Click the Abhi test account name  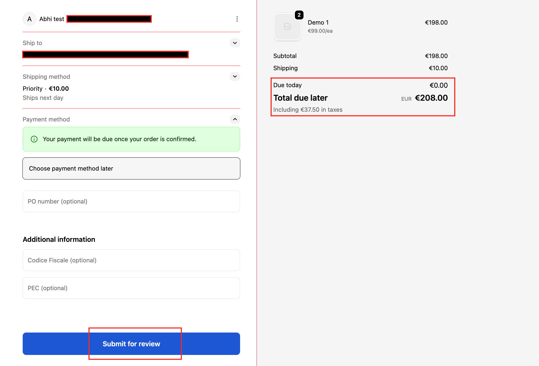52,19
